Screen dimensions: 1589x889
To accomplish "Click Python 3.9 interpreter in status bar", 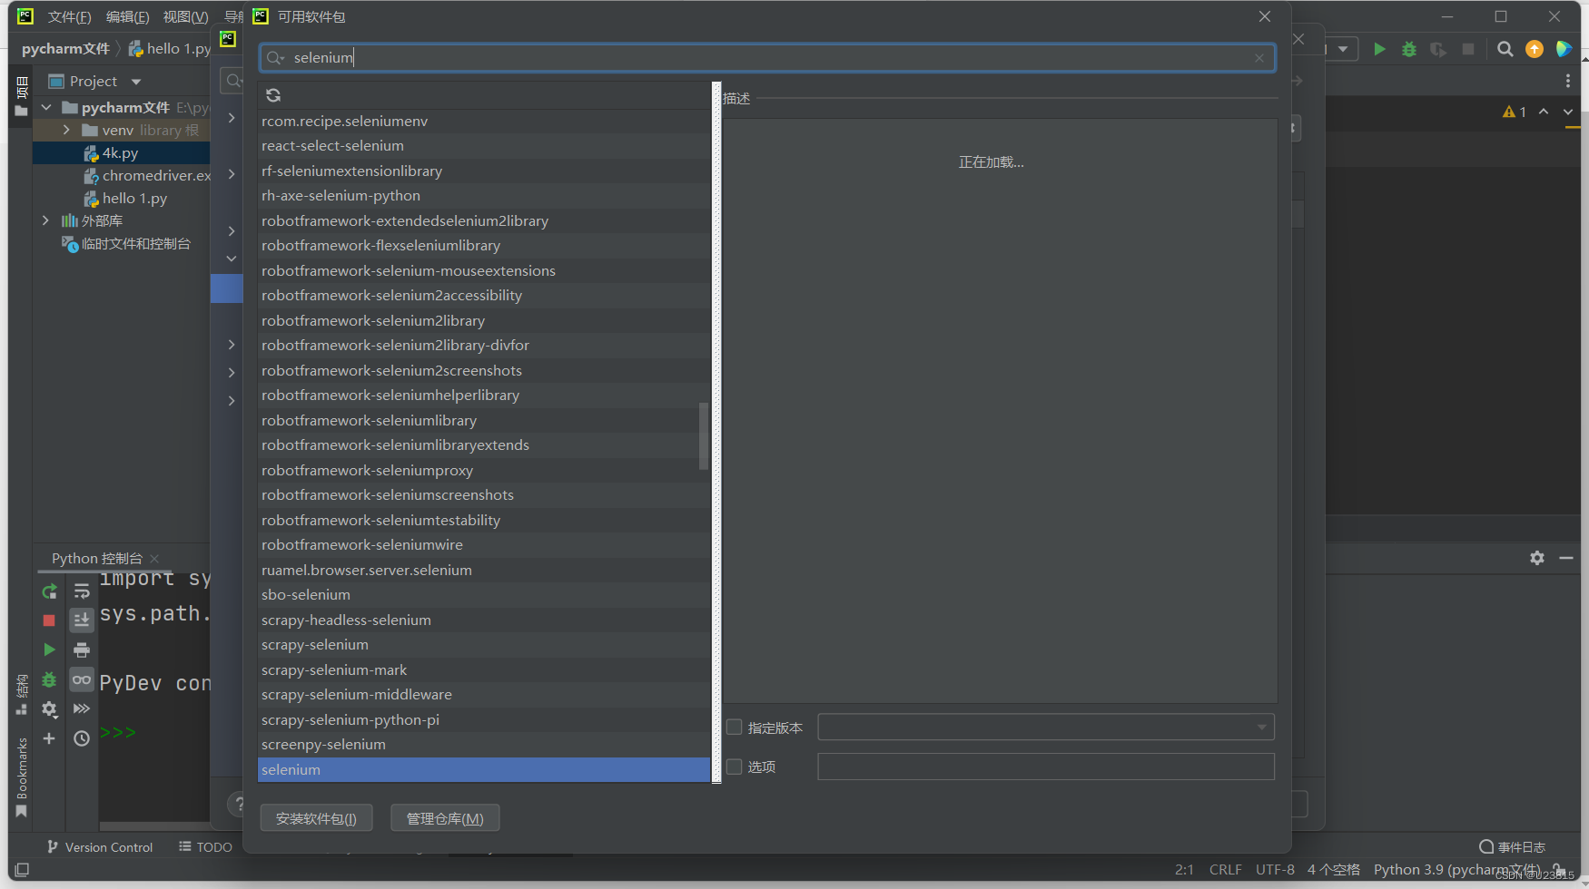I will coord(1457,870).
